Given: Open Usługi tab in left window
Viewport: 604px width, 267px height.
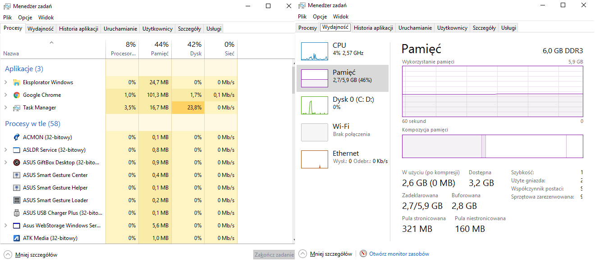Looking at the screenshot, I should point(214,29).
